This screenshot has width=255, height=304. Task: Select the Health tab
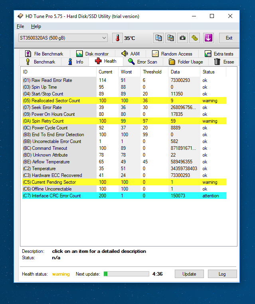point(106,61)
